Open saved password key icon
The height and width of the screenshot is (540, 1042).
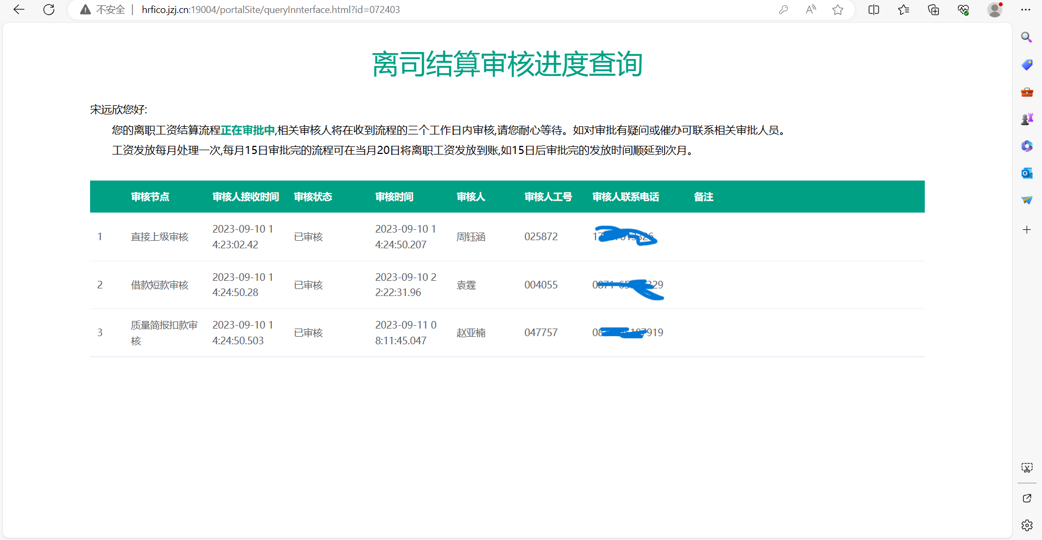click(783, 10)
